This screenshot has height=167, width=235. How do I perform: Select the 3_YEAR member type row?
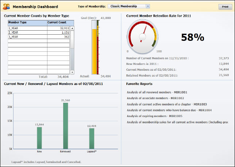[27, 36]
